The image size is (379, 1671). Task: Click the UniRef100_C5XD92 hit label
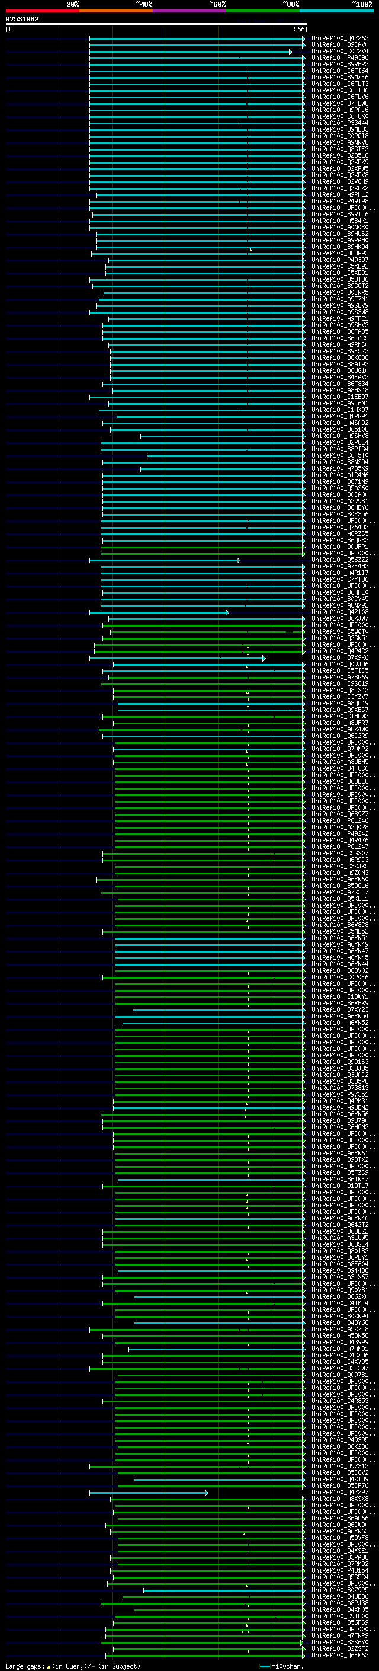[x=340, y=267]
